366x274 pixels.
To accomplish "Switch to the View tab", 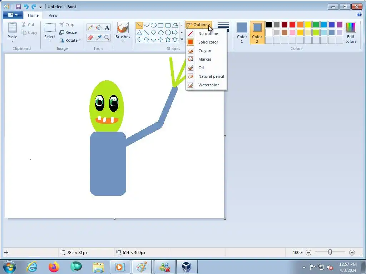I will point(53,15).
